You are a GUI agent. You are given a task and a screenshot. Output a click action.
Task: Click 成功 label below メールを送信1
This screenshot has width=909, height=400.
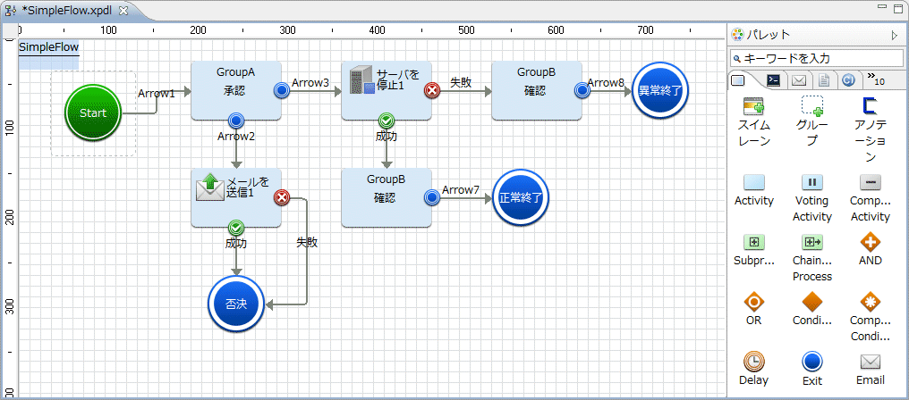(236, 243)
